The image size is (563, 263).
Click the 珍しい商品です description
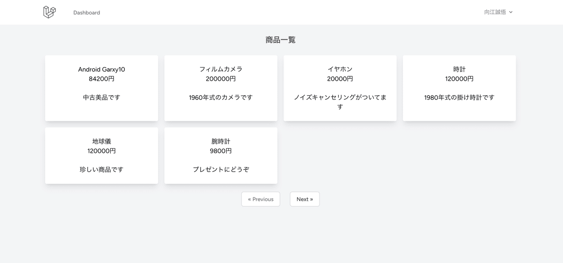(101, 169)
